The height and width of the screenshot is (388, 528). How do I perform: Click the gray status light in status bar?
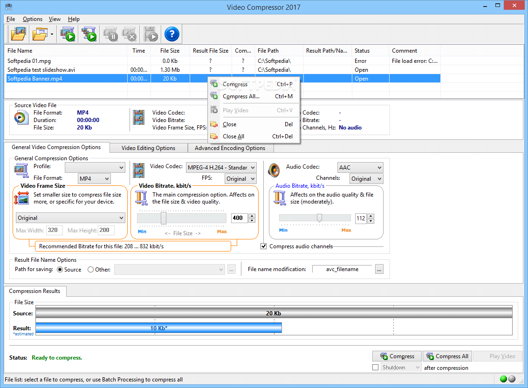[x=512, y=379]
